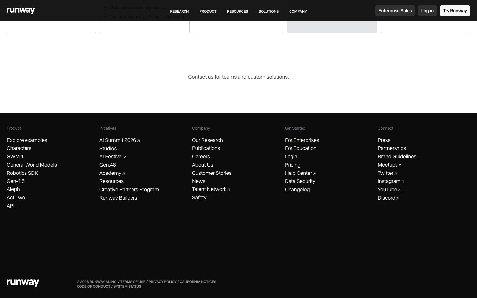Expand the Resources navigation menu
Screen dimensions: 477x298
[237, 11]
